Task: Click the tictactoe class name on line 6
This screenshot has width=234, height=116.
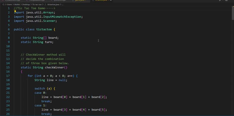Action: tap(44, 29)
